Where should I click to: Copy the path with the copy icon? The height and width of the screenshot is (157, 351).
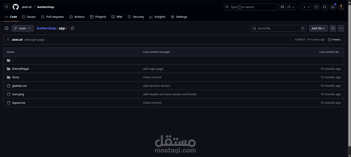pyautogui.click(x=72, y=28)
